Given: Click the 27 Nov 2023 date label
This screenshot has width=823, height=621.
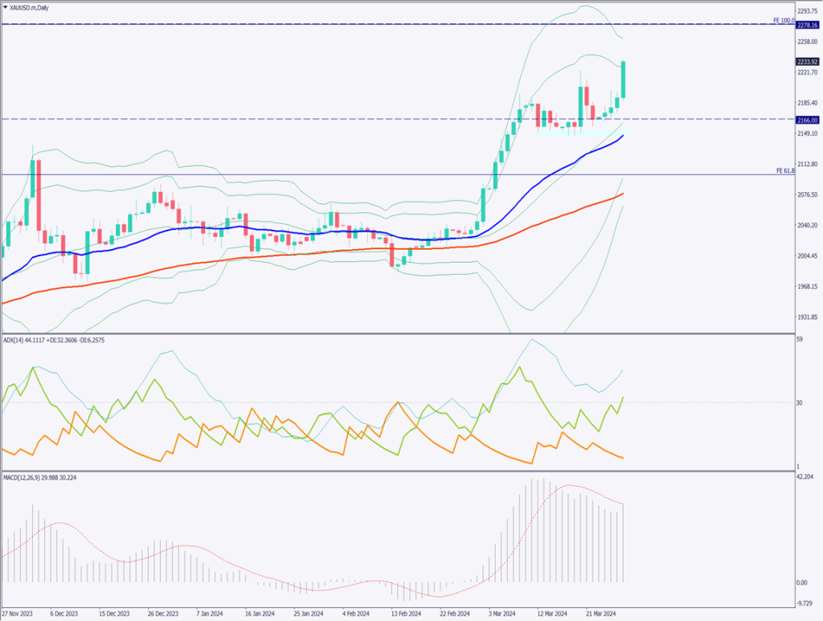Looking at the screenshot, I should pyautogui.click(x=17, y=612).
